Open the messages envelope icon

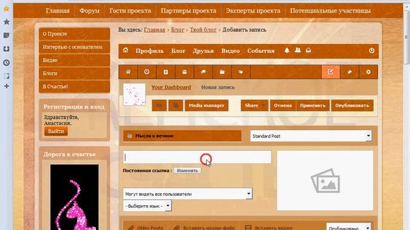(x=308, y=50)
